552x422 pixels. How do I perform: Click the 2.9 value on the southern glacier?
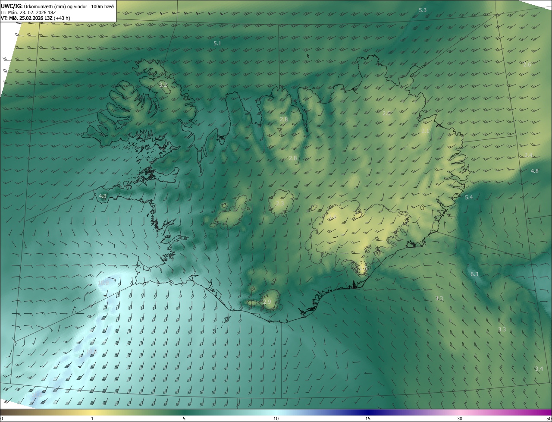pyautogui.click(x=267, y=302)
